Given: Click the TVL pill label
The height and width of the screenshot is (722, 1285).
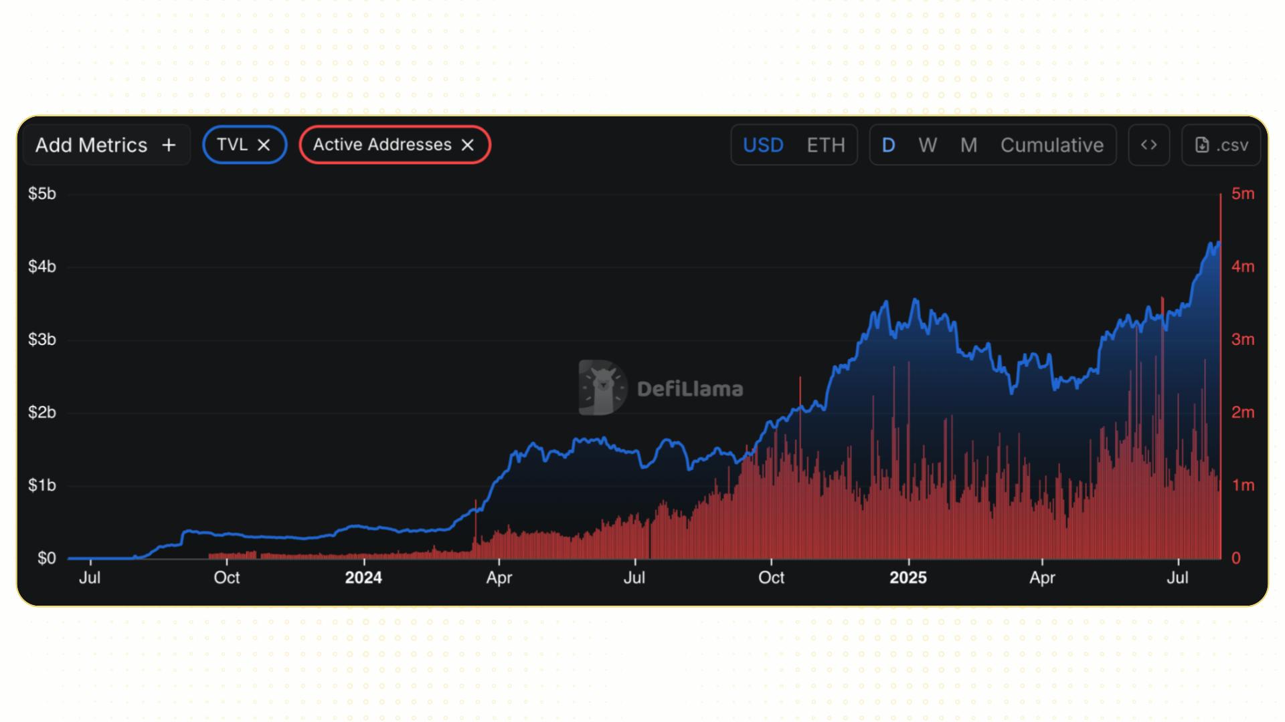Looking at the screenshot, I should tap(232, 144).
